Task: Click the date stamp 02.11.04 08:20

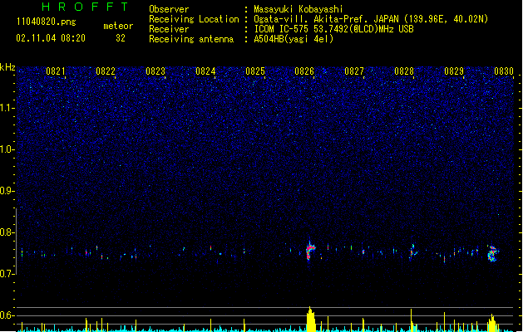Action: [51, 38]
